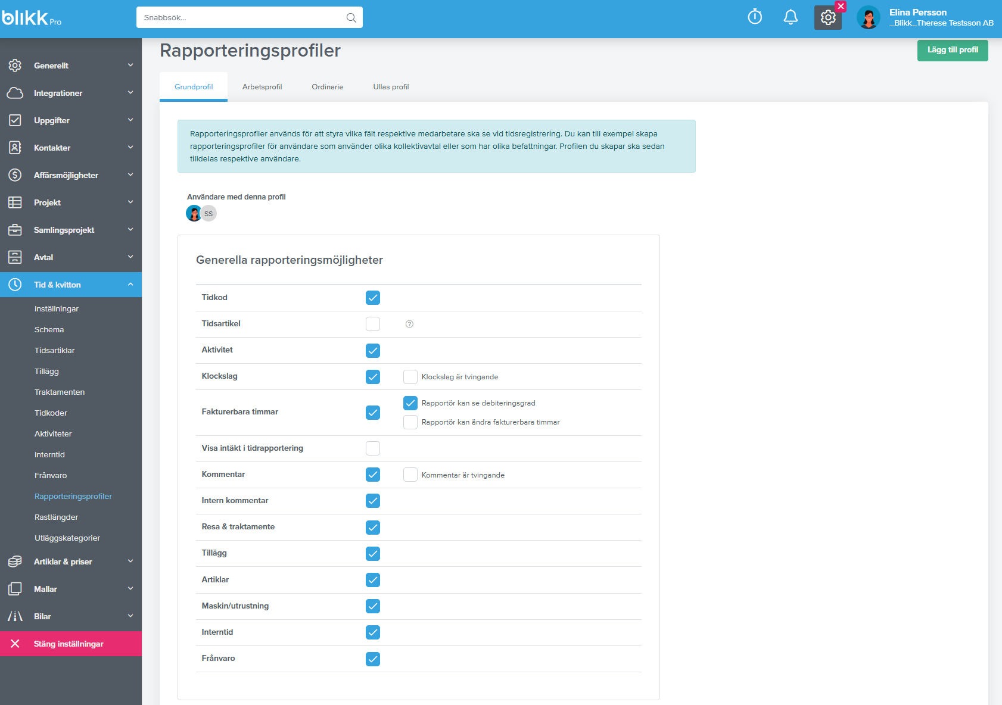This screenshot has width=1002, height=705.
Task: Expand the Integrationer menu chevron
Action: click(x=130, y=92)
